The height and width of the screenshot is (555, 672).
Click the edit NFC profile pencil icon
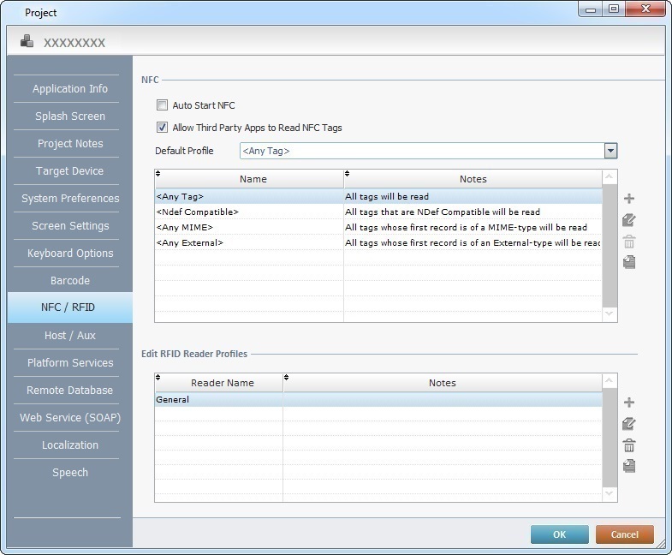click(629, 220)
